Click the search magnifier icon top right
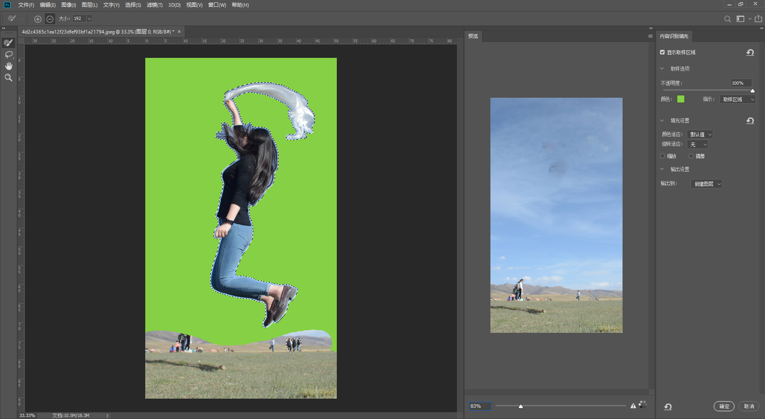The image size is (765, 419). click(x=727, y=19)
